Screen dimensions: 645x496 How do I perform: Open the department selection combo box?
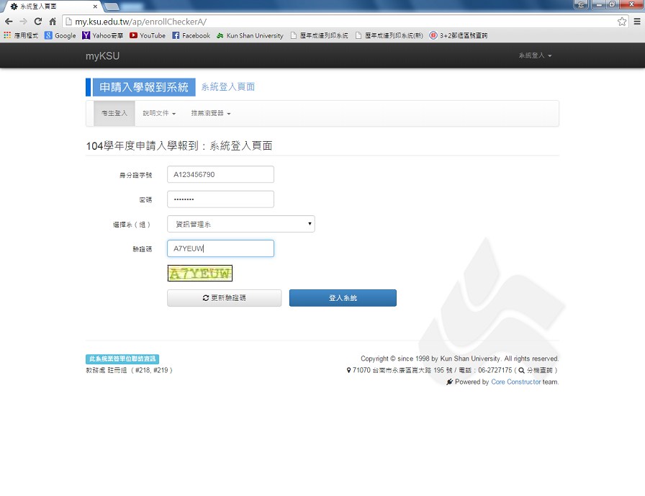(x=241, y=224)
